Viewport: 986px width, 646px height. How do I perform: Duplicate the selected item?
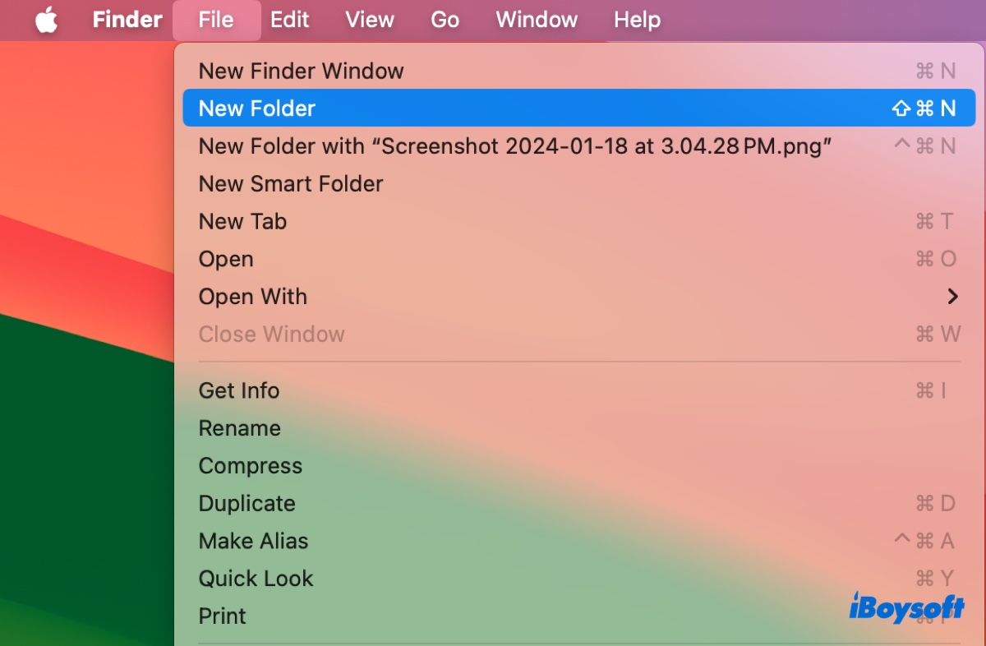point(246,503)
